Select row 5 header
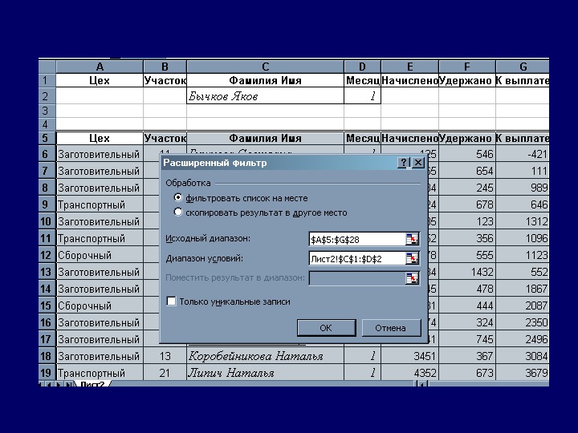The height and width of the screenshot is (433, 578). point(47,139)
